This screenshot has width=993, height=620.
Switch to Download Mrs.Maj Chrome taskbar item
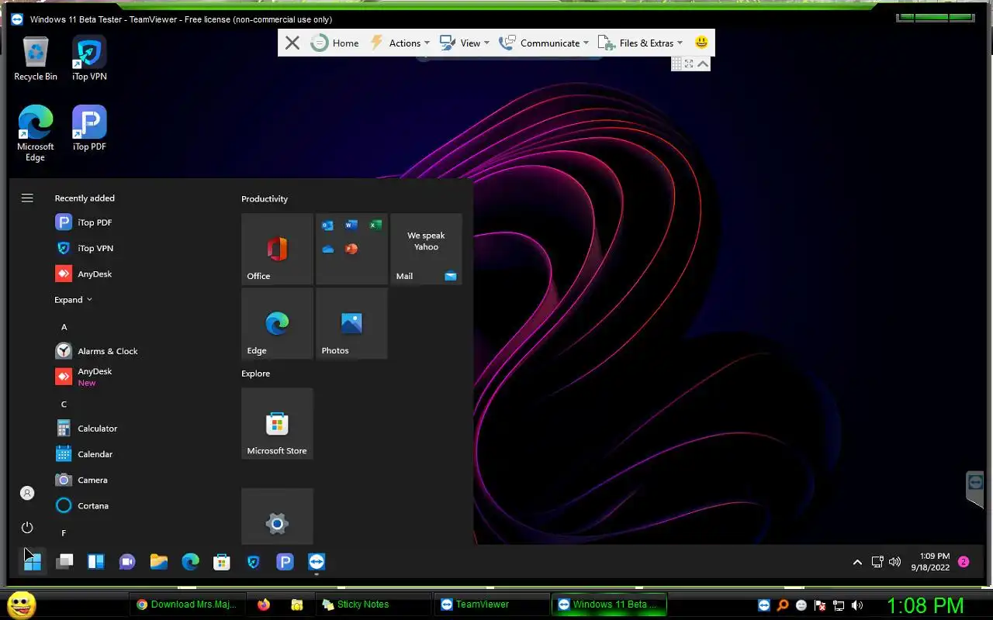[186, 604]
